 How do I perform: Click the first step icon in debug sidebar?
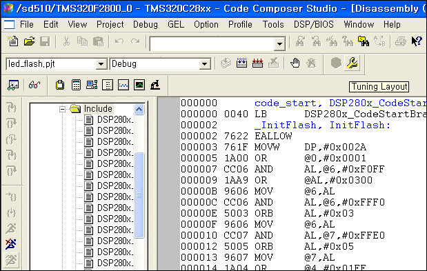click(12, 107)
